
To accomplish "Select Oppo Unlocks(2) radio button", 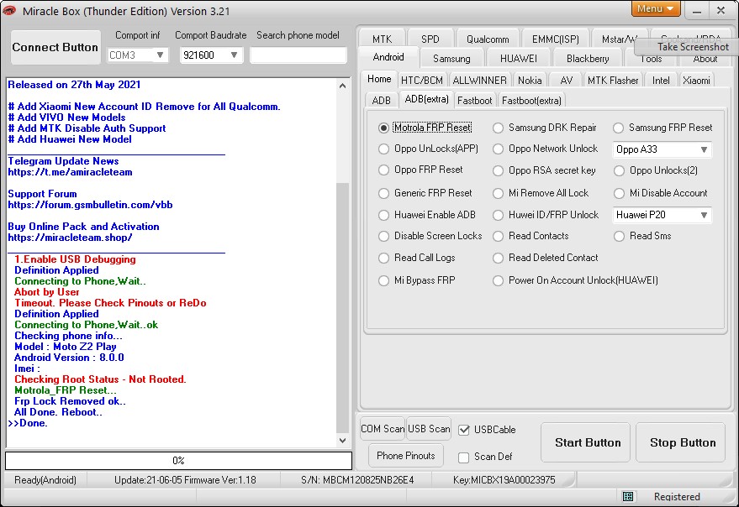I will click(618, 170).
